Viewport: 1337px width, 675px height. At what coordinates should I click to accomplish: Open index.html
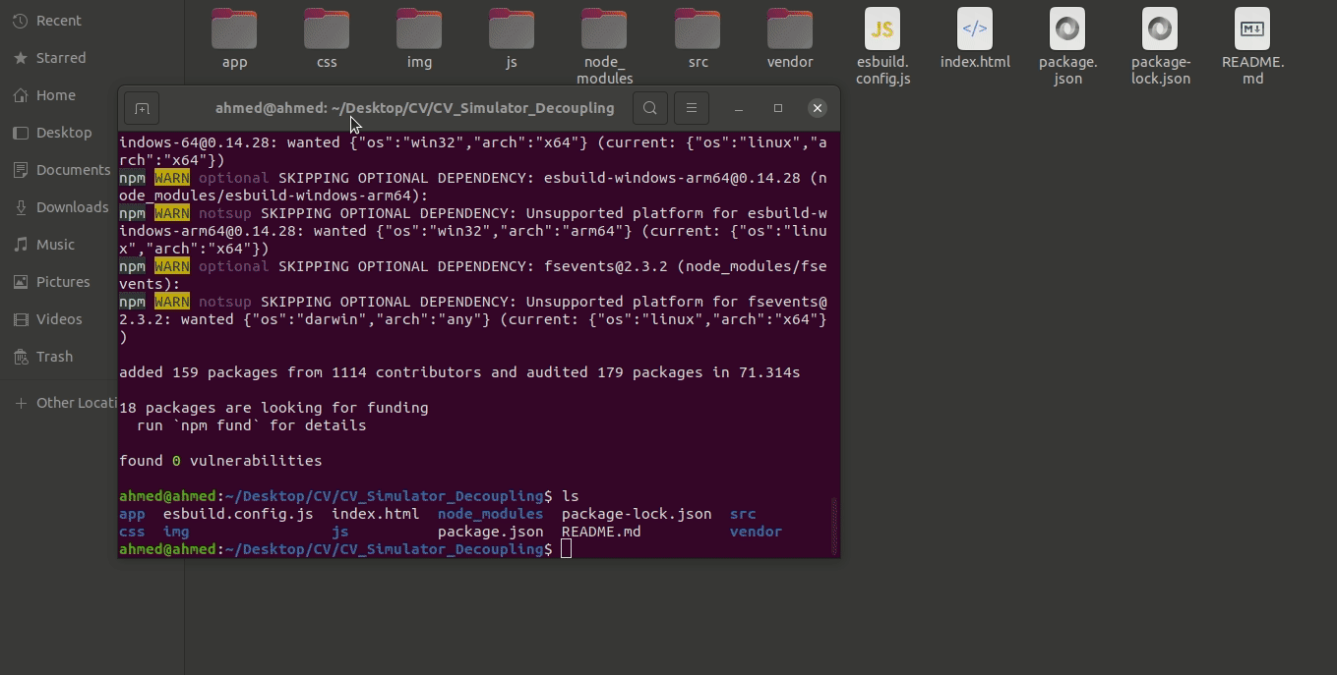973,29
